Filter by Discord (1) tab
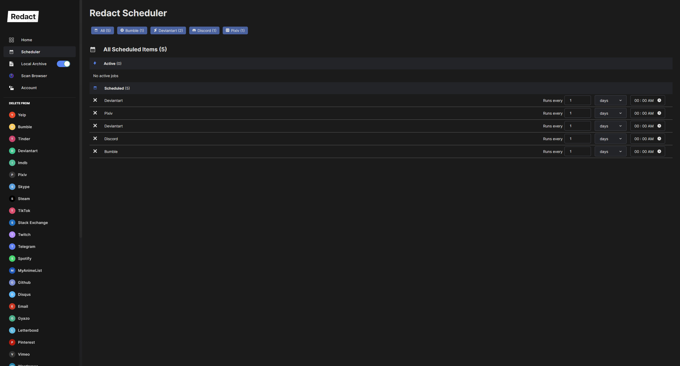 pyautogui.click(x=204, y=31)
